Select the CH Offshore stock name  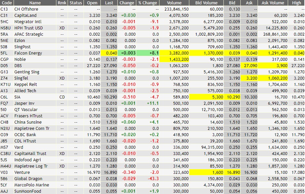[26, 9]
